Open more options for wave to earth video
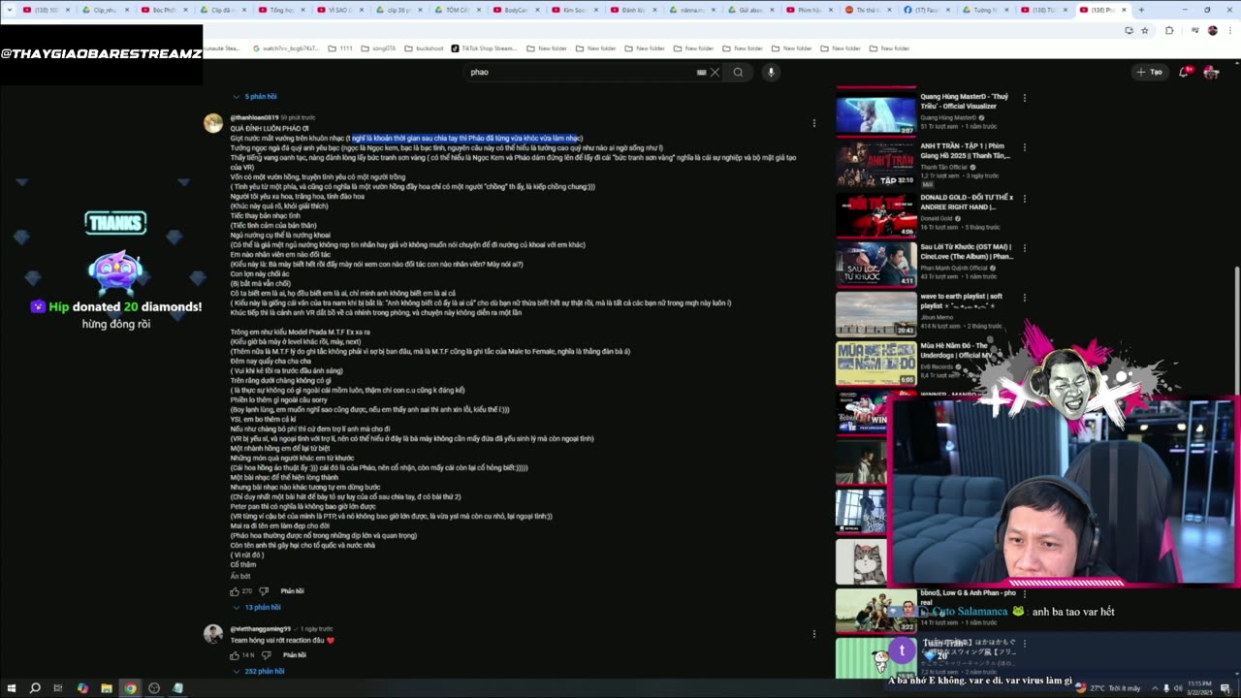Image resolution: width=1241 pixels, height=698 pixels. point(1024,298)
